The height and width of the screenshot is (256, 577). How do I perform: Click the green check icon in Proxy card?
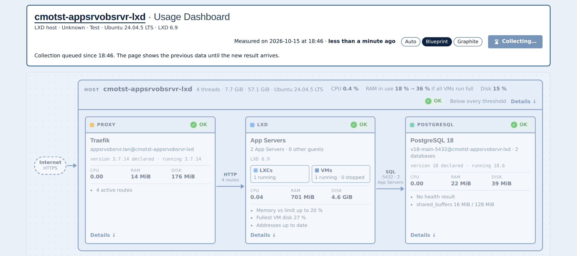coord(193,125)
